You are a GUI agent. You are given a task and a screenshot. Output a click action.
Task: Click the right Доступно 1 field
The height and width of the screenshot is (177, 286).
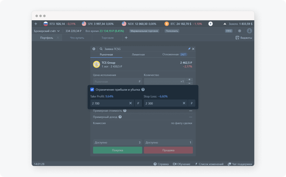tap(168, 142)
